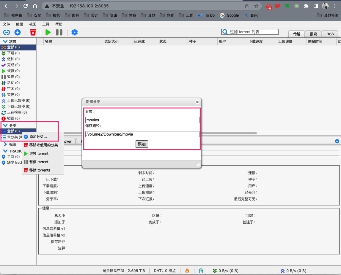The height and width of the screenshot is (275, 341).
Task: Open the 文件 menu
Action: click(x=7, y=24)
